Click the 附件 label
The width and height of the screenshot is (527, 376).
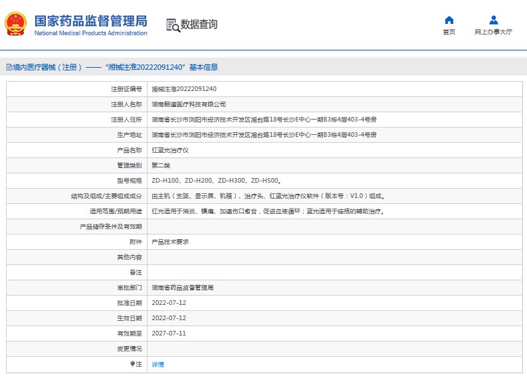(136, 242)
